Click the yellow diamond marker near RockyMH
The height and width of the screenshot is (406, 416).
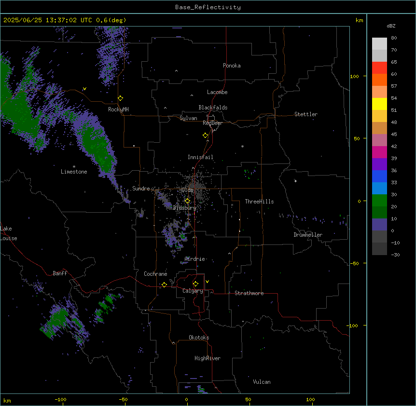click(121, 98)
